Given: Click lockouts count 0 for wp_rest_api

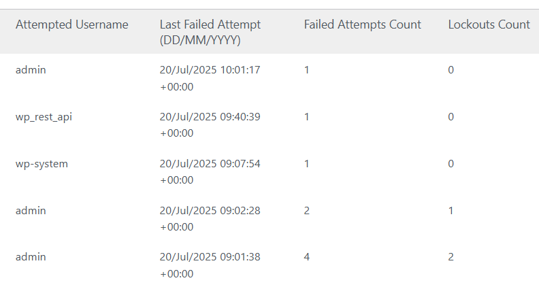Looking at the screenshot, I should (451, 117).
